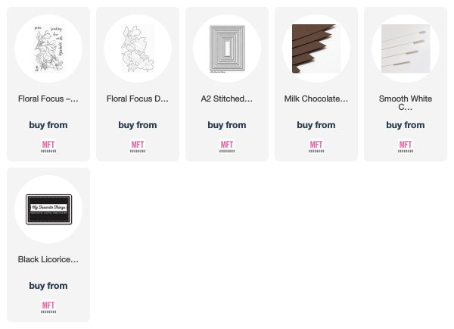Click the MFT logo under A2 Stitched
The image size is (454, 329).
[x=227, y=146]
